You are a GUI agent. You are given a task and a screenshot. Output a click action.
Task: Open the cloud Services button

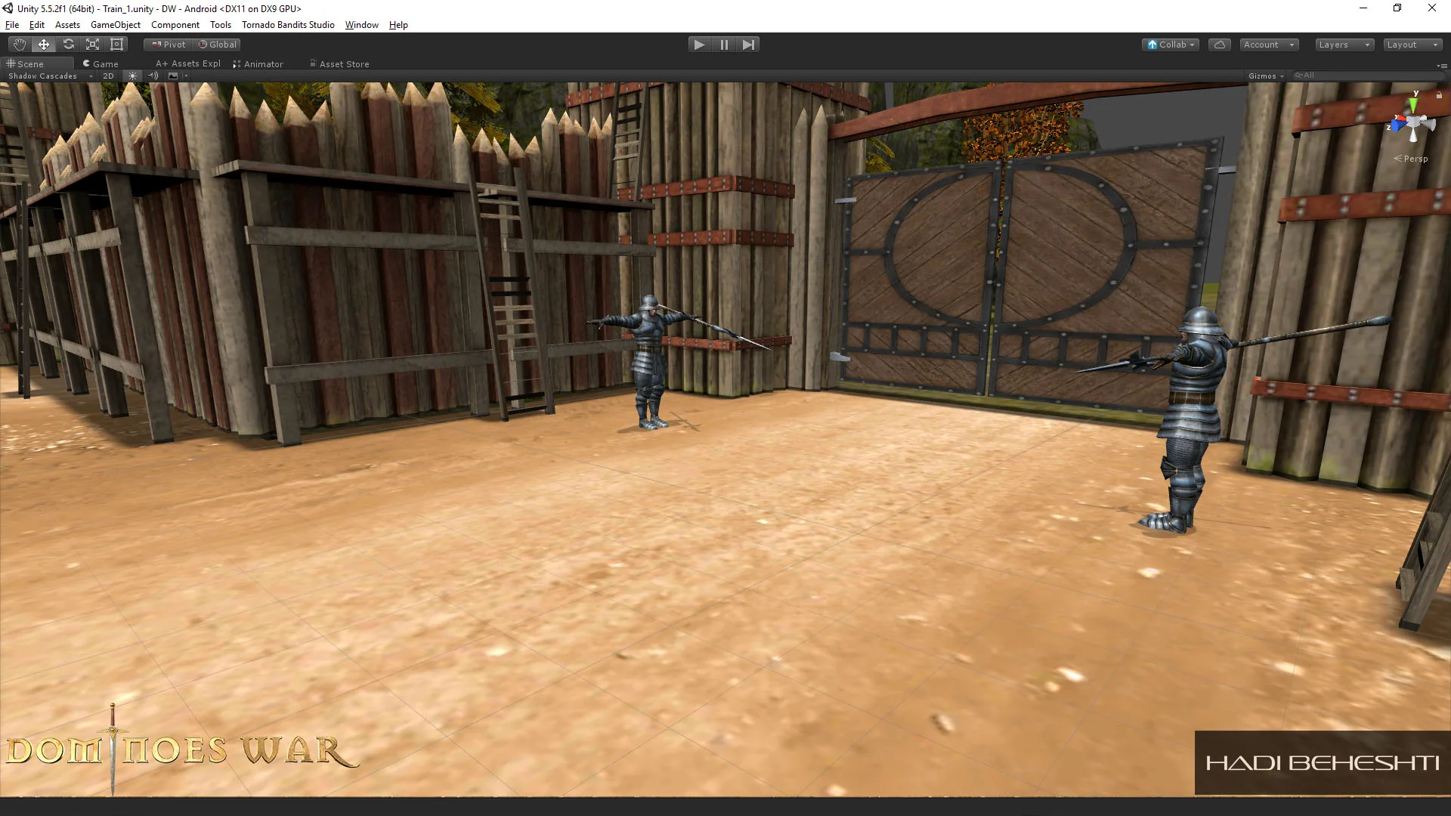(1219, 45)
